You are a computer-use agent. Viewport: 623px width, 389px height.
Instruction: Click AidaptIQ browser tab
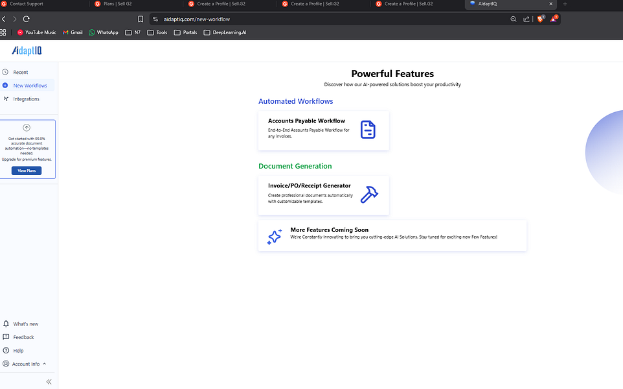pos(510,5)
